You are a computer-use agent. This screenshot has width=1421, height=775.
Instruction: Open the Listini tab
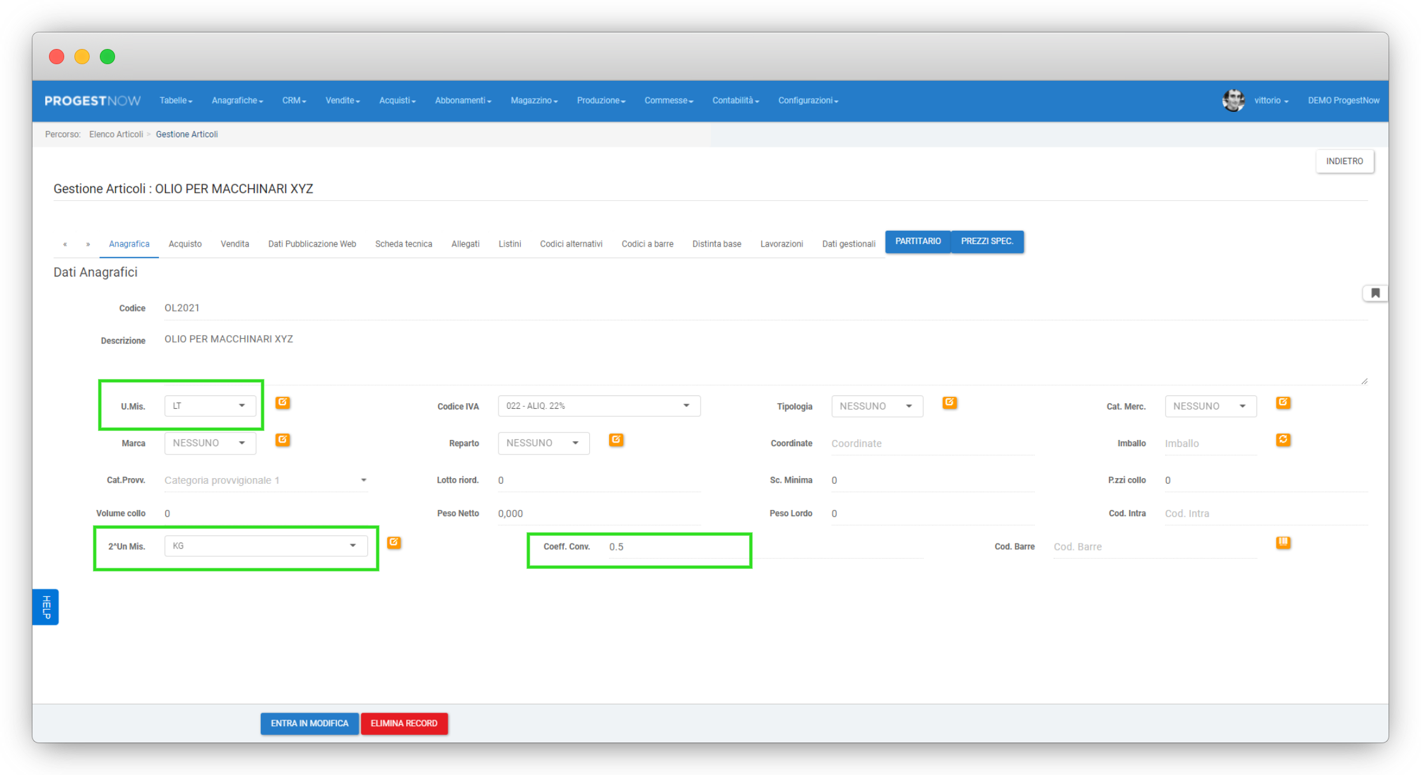point(509,244)
